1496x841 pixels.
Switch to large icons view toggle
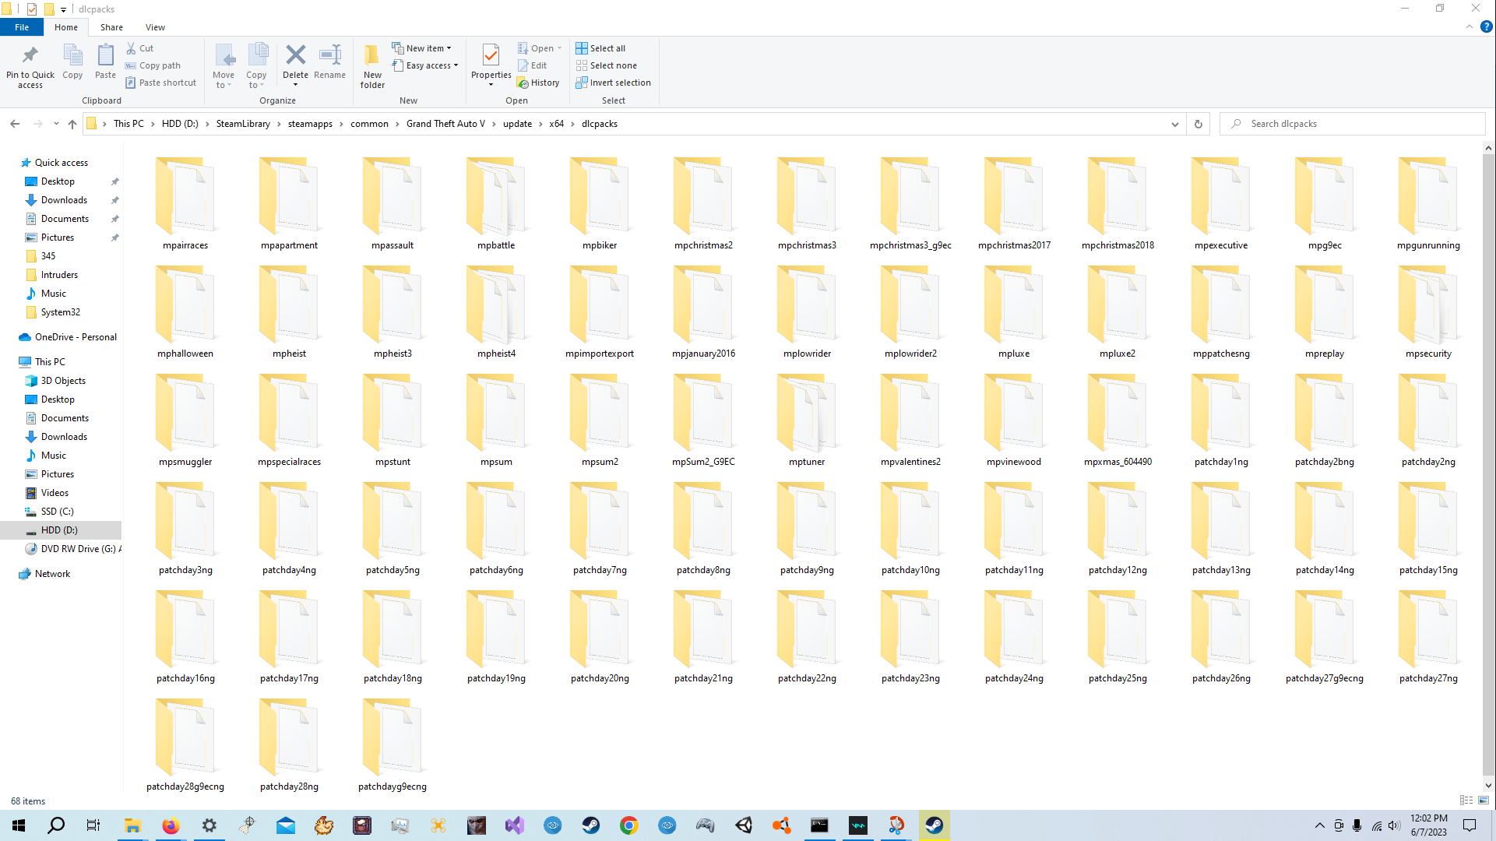[x=1484, y=800]
